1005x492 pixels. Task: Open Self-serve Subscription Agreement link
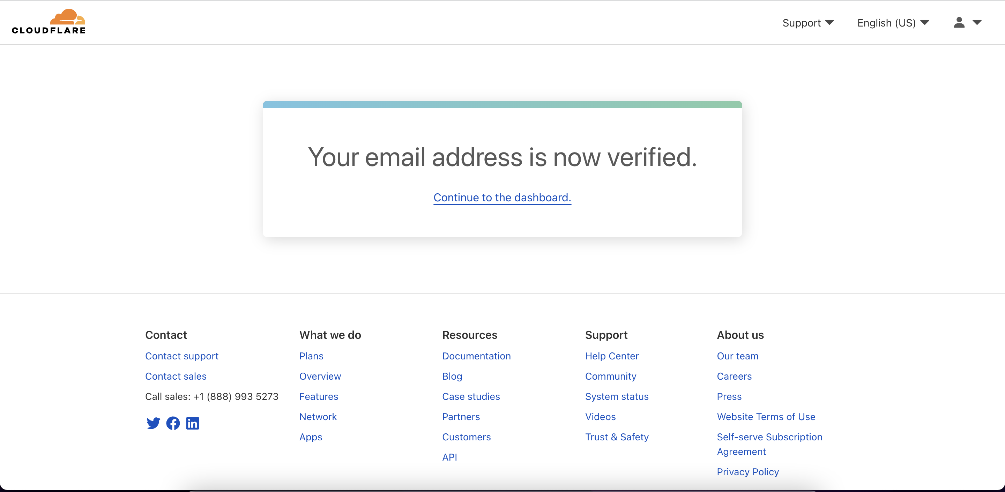click(x=769, y=437)
